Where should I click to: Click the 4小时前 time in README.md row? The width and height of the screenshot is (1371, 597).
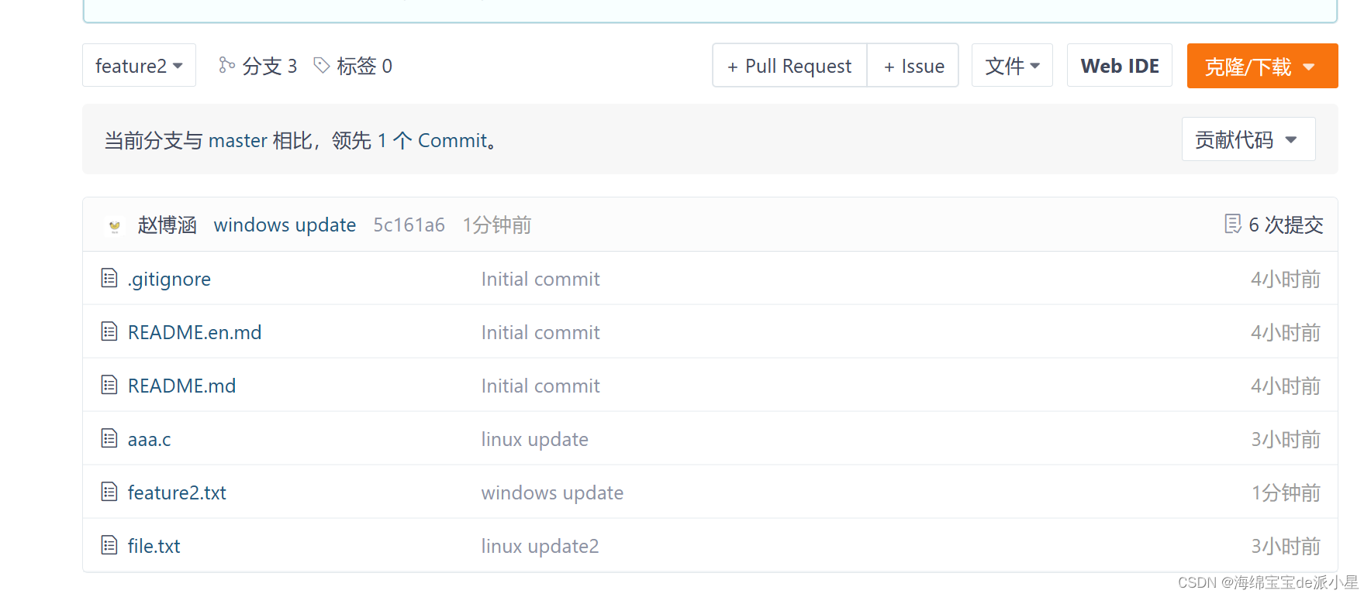point(1286,386)
